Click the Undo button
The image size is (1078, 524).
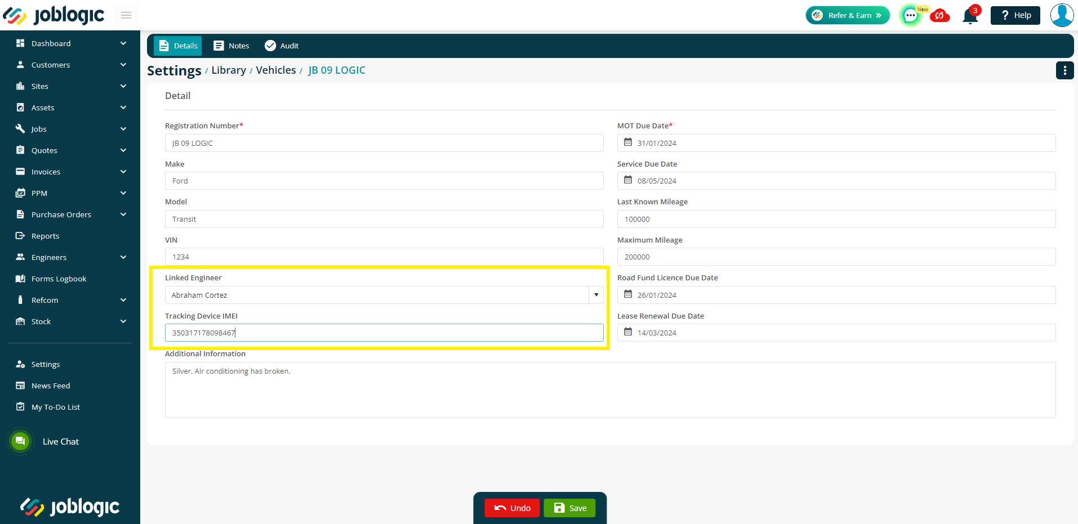[512, 508]
